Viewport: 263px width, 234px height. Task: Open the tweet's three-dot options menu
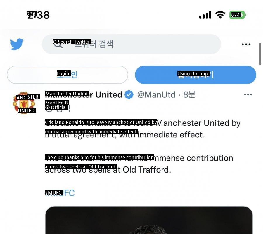248,94
